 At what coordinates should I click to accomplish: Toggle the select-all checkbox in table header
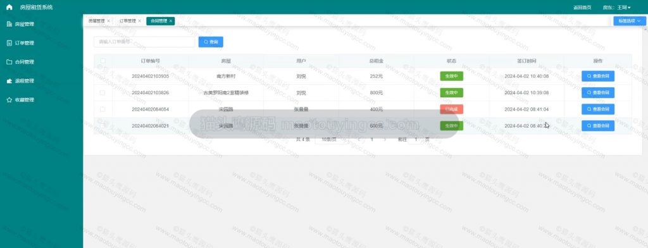[103, 61]
